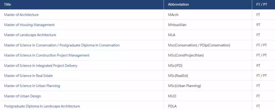Open the Master of Architecture link
This screenshot has height=110, width=275.
[21, 15]
